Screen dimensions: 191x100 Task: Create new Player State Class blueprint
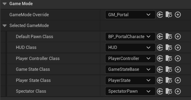point(178,80)
